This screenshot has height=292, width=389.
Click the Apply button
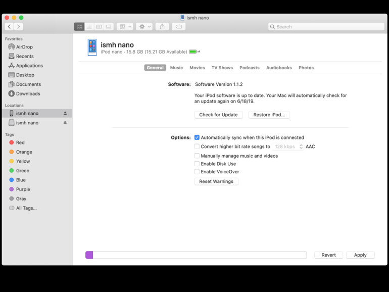click(x=360, y=255)
